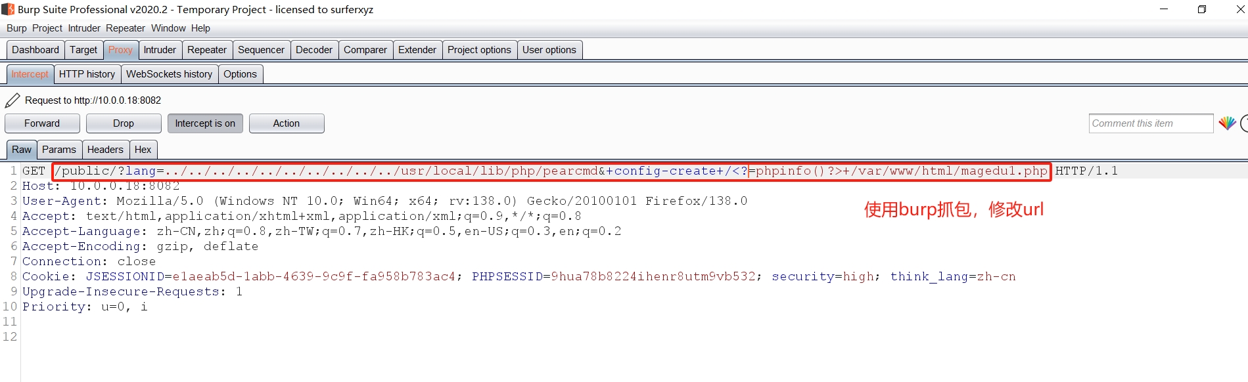1248x382 pixels.
Task: Click the Accept-Language header line
Action: (321, 231)
